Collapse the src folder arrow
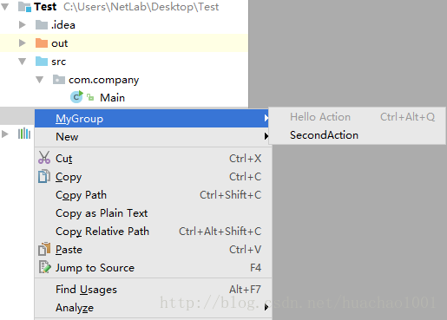This screenshot has width=447, height=320. [23, 62]
